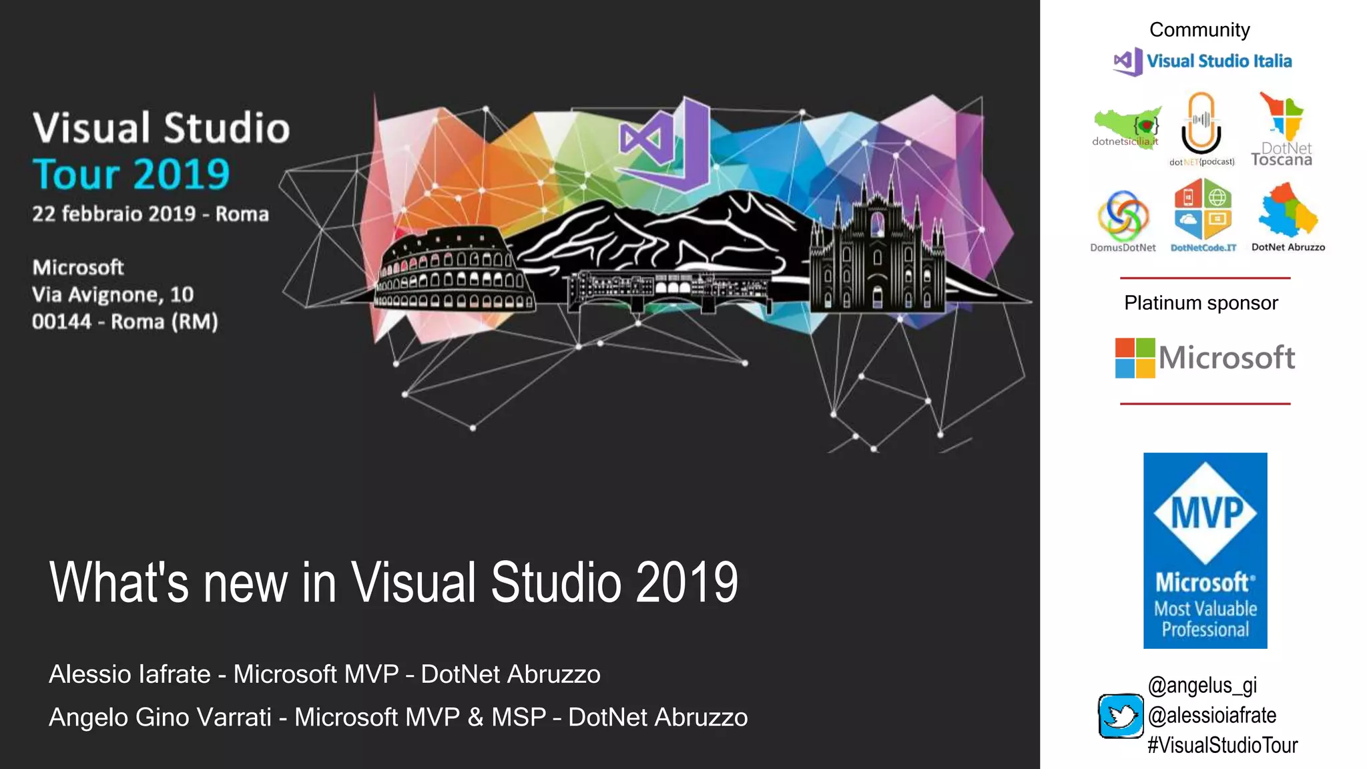Click the Microsoft four-square logo
This screenshot has width=1367, height=769.
pyautogui.click(x=1135, y=358)
